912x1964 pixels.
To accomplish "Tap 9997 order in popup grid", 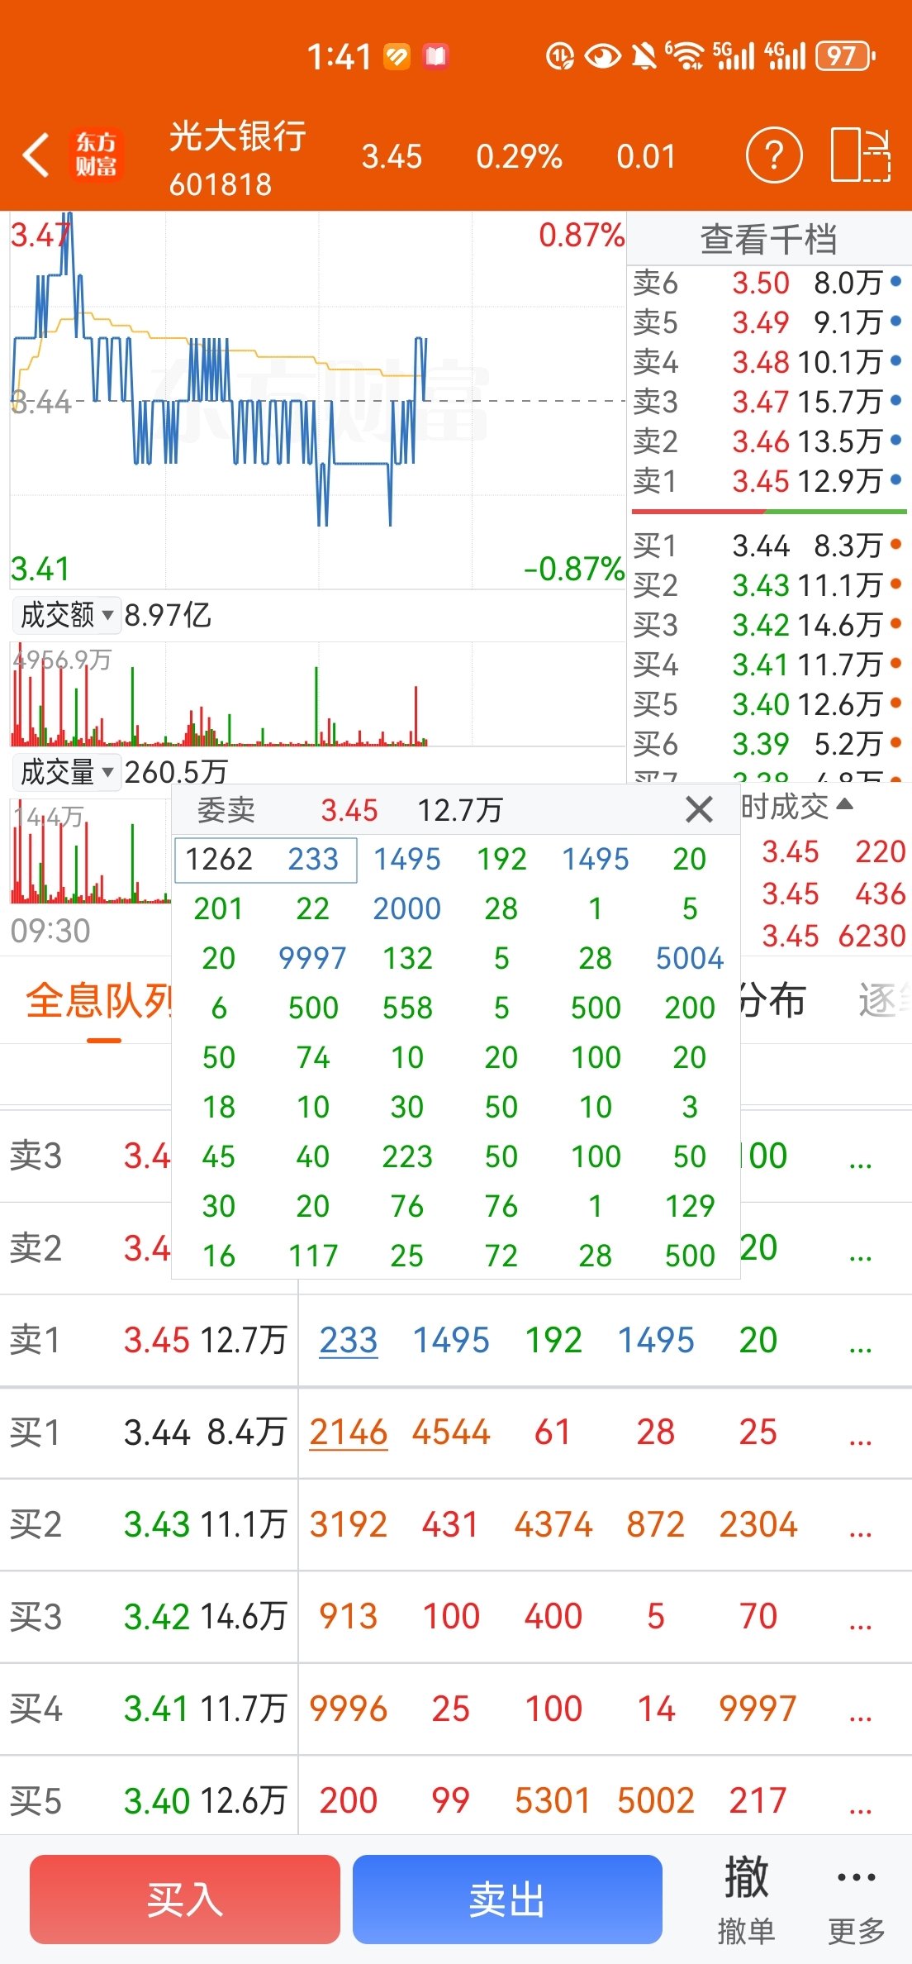I will 312,958.
